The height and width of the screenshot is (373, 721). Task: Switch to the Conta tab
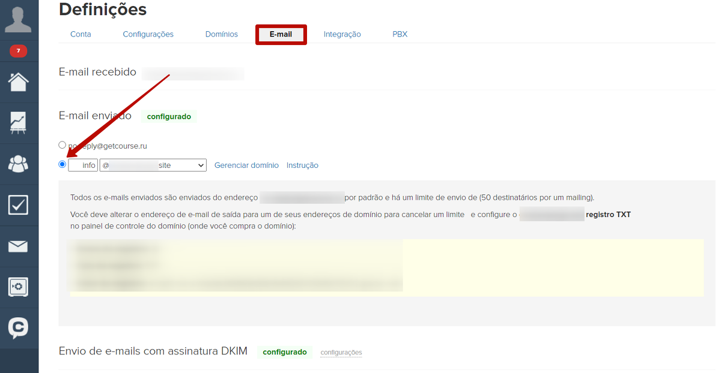(81, 34)
